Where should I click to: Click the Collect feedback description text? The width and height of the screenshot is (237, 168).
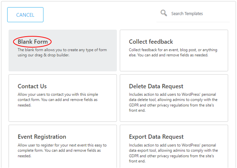click(173, 52)
